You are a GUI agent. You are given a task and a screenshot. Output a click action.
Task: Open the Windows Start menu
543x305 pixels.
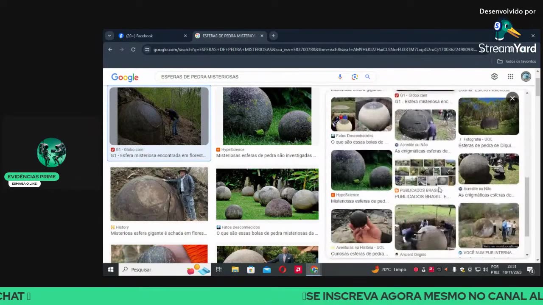(x=111, y=269)
